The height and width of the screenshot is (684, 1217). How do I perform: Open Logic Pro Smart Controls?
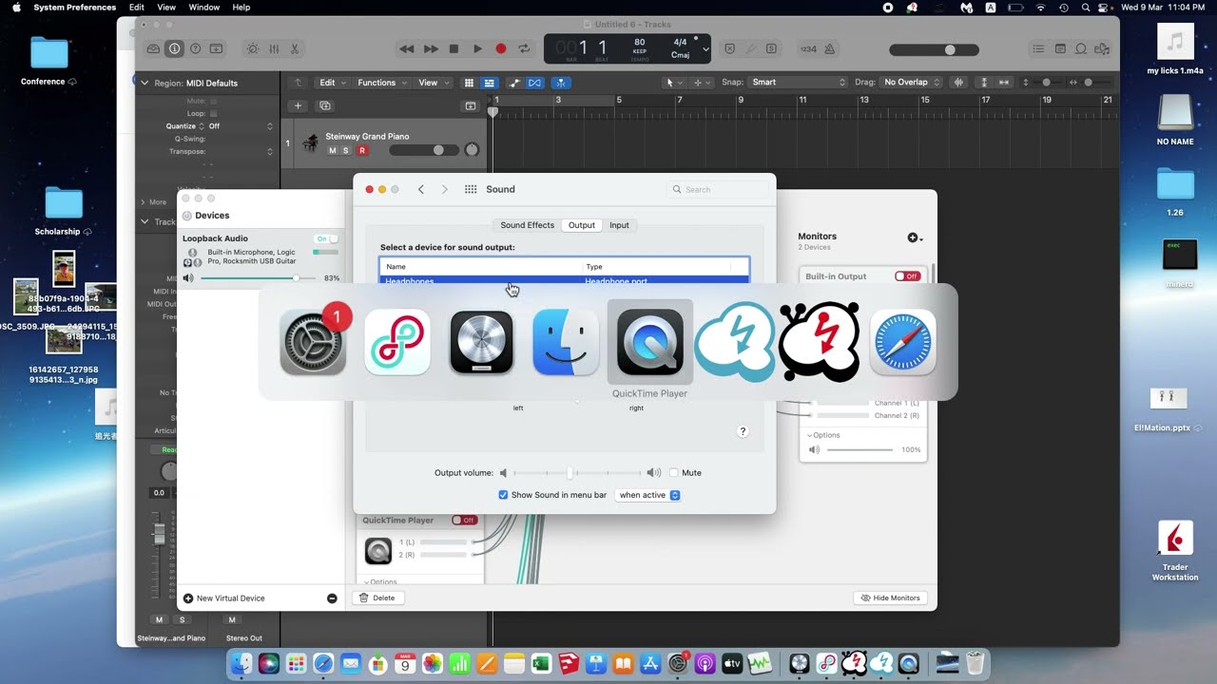(252, 48)
